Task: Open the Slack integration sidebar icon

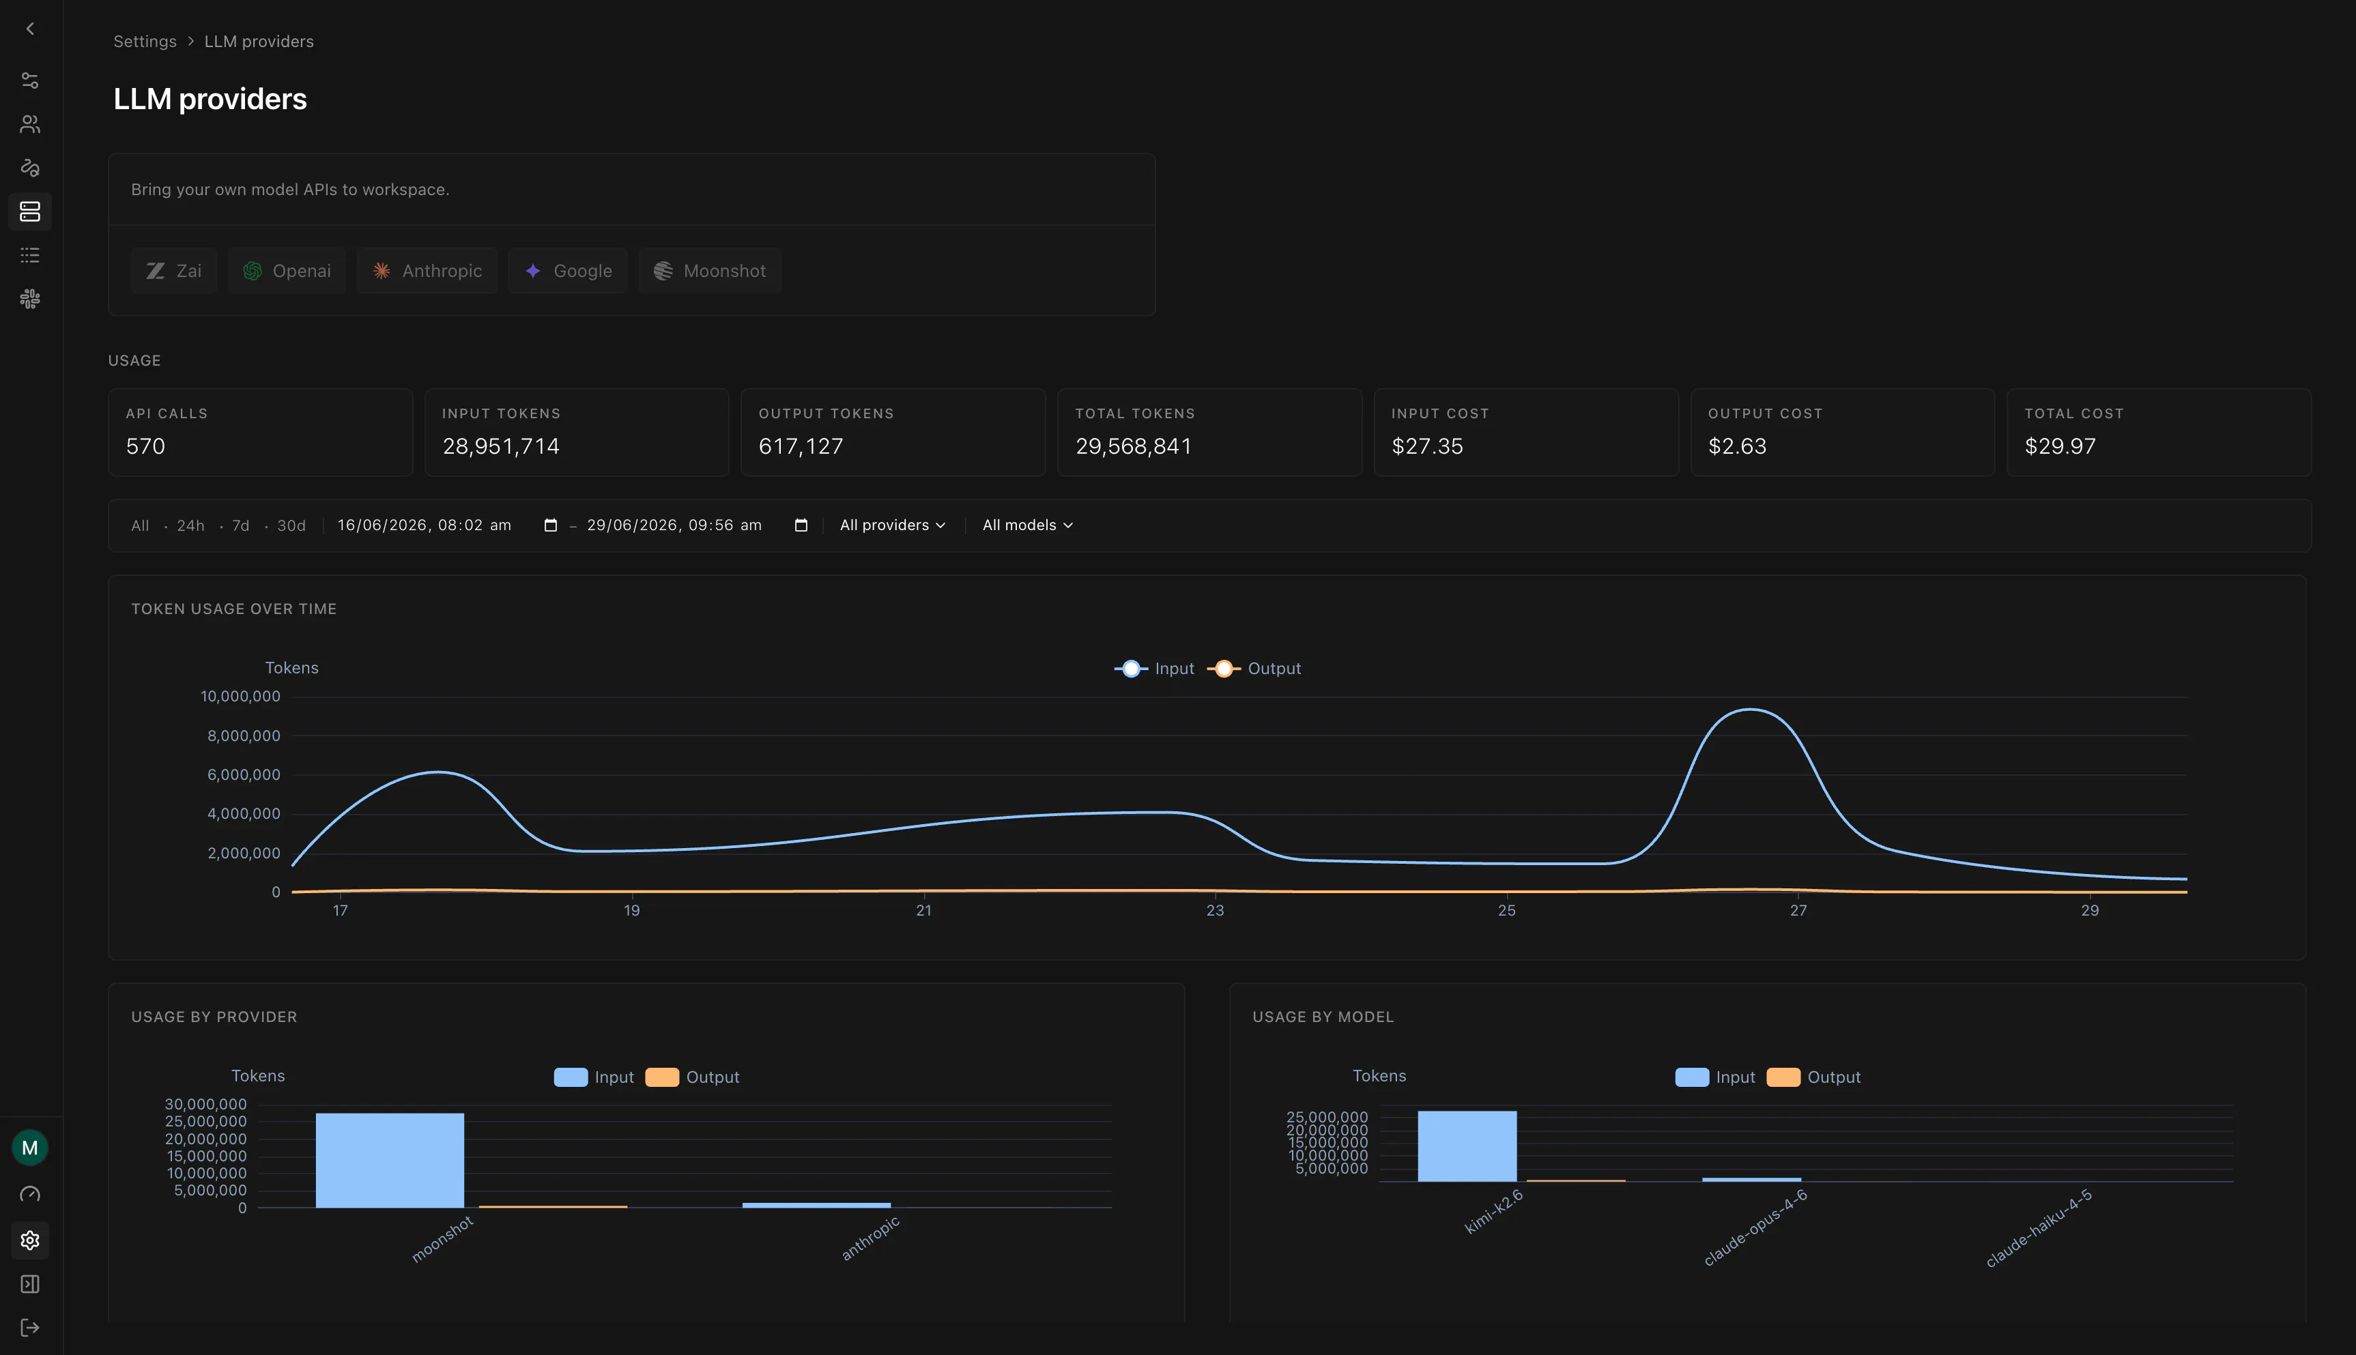Action: click(x=30, y=299)
